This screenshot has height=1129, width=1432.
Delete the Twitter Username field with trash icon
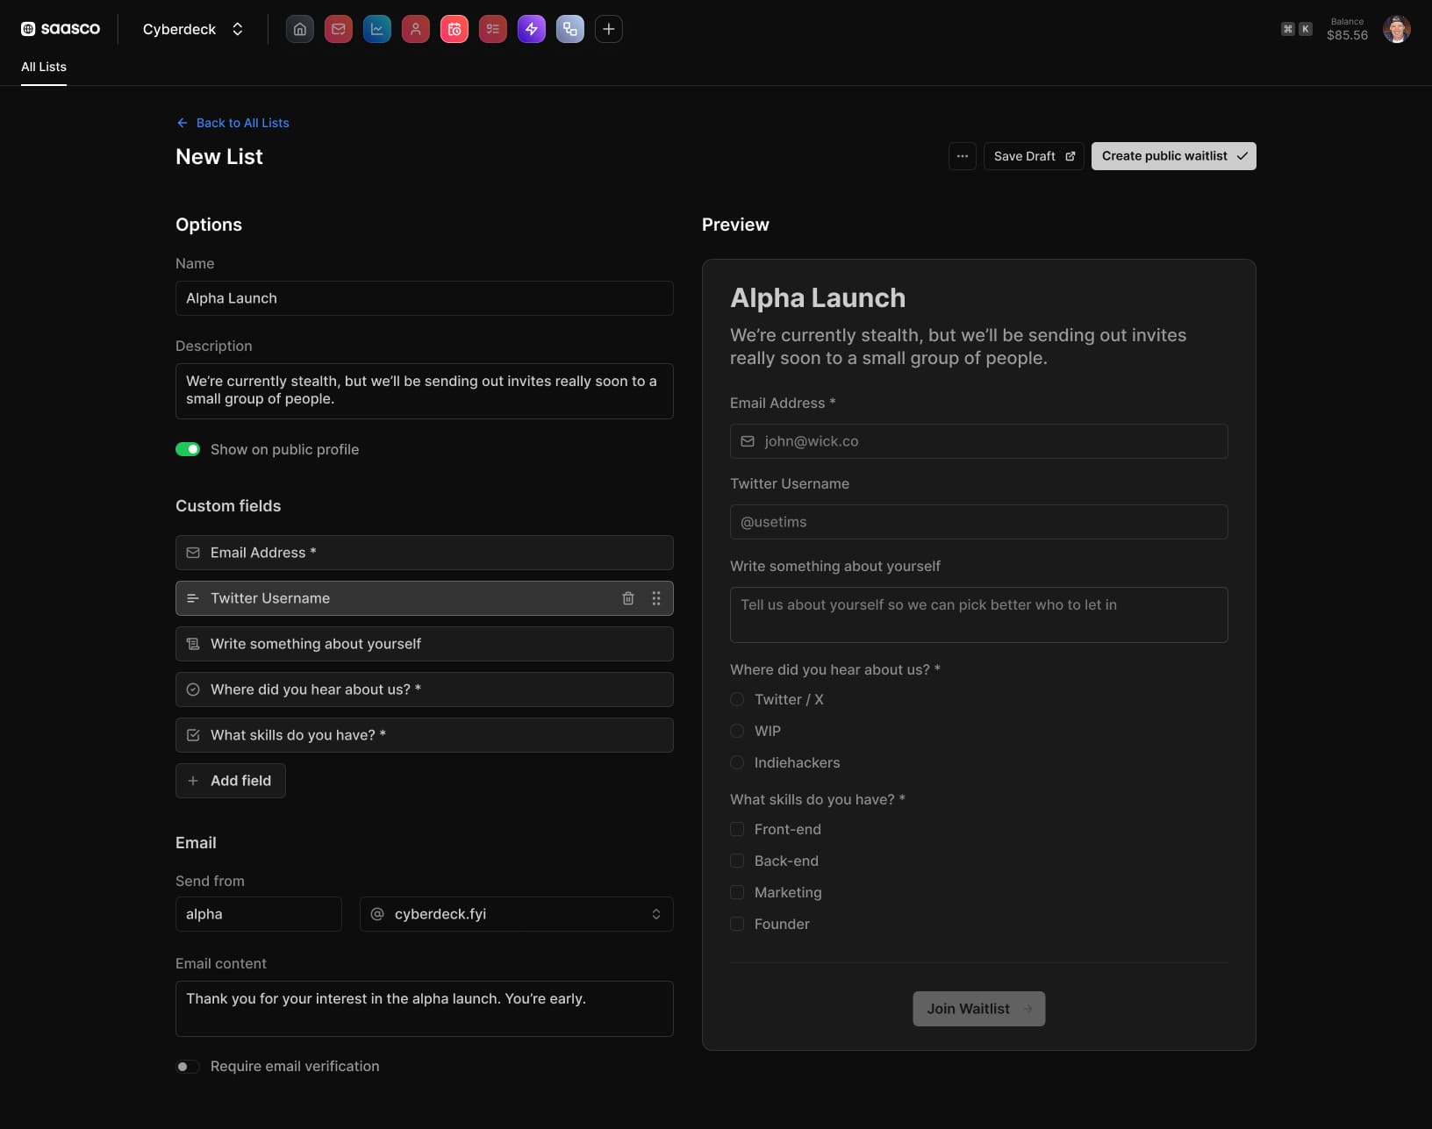coord(627,598)
